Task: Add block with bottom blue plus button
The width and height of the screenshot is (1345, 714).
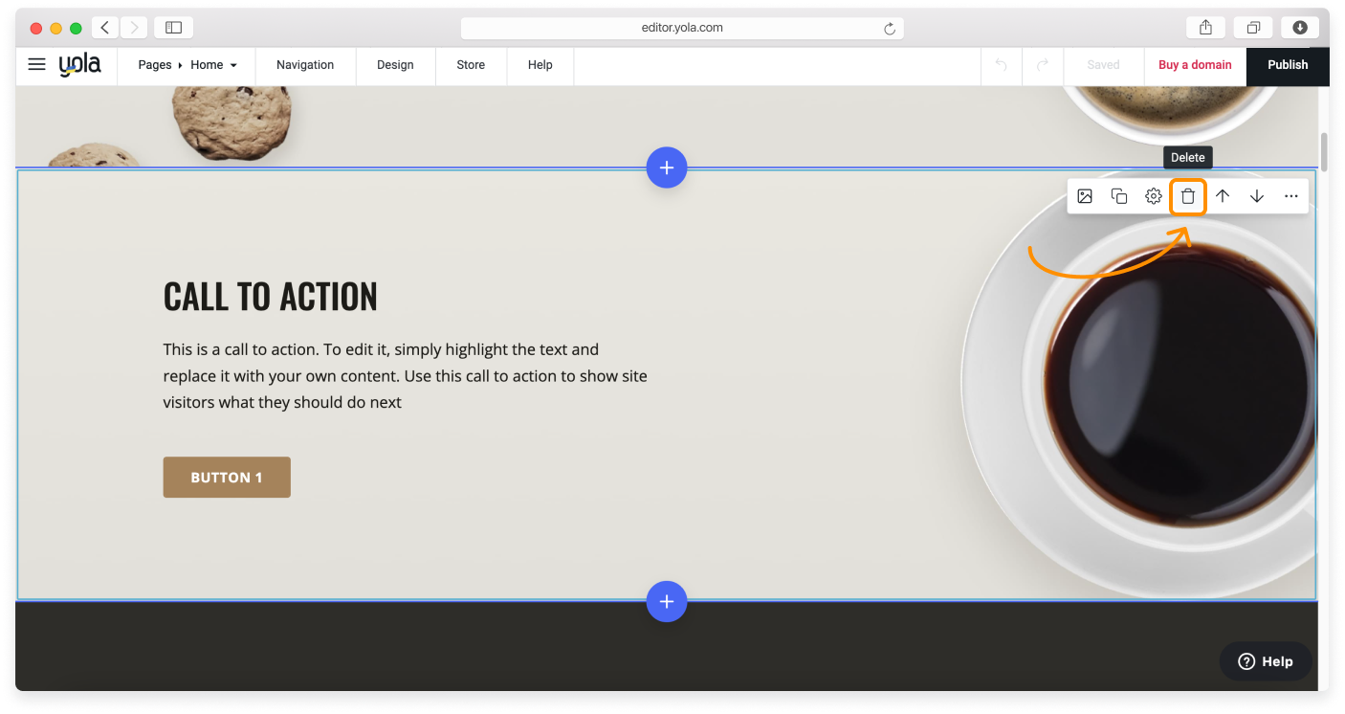Action: click(666, 601)
